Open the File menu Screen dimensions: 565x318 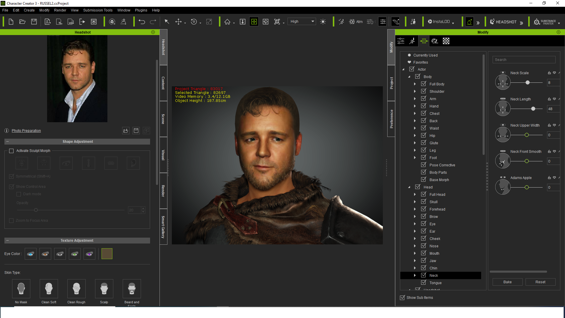click(x=5, y=10)
